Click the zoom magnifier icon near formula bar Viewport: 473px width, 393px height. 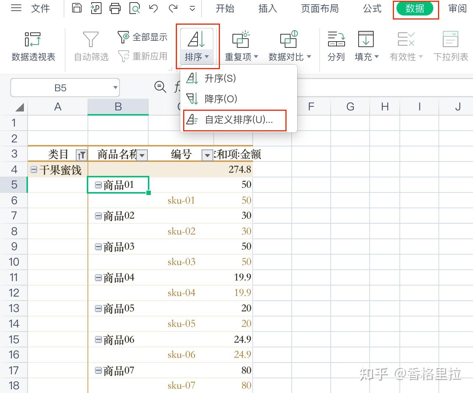pyautogui.click(x=160, y=87)
